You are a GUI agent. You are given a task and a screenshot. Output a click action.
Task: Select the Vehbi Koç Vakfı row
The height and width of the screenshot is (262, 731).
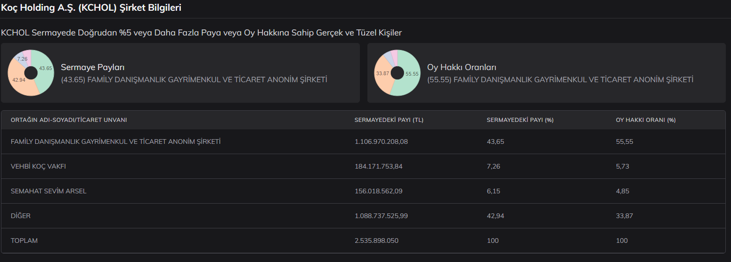click(38, 166)
